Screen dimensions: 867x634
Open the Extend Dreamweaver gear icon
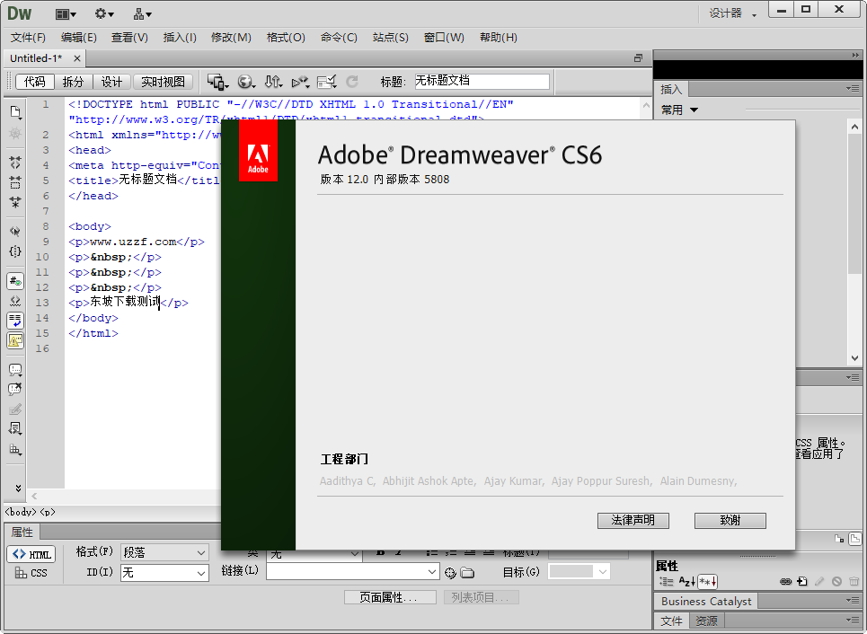tap(104, 13)
